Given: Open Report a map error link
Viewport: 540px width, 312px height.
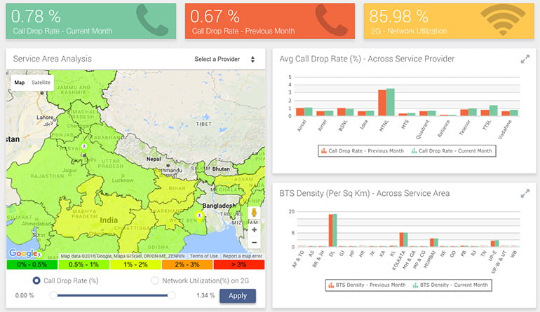Looking at the screenshot, I should coord(243,256).
